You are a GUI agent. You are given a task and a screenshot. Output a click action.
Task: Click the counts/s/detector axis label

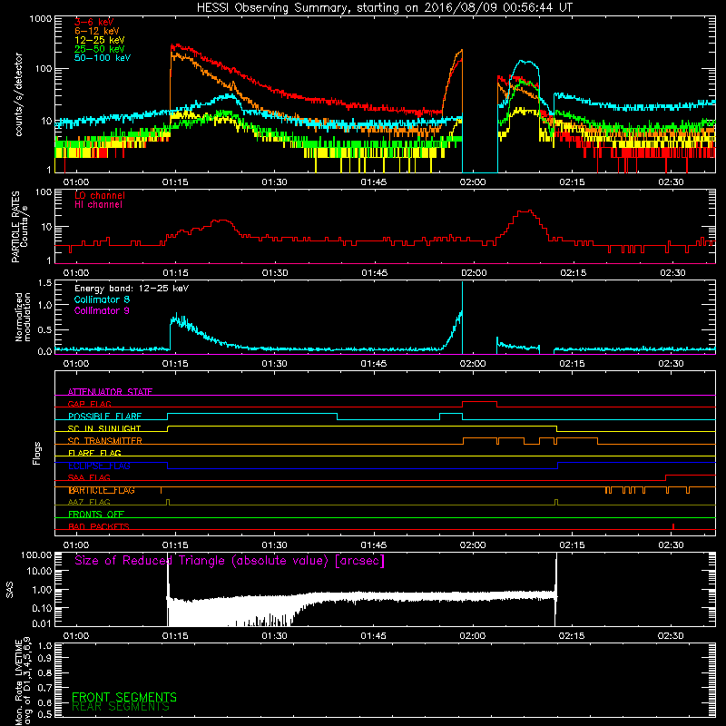pos(19,94)
